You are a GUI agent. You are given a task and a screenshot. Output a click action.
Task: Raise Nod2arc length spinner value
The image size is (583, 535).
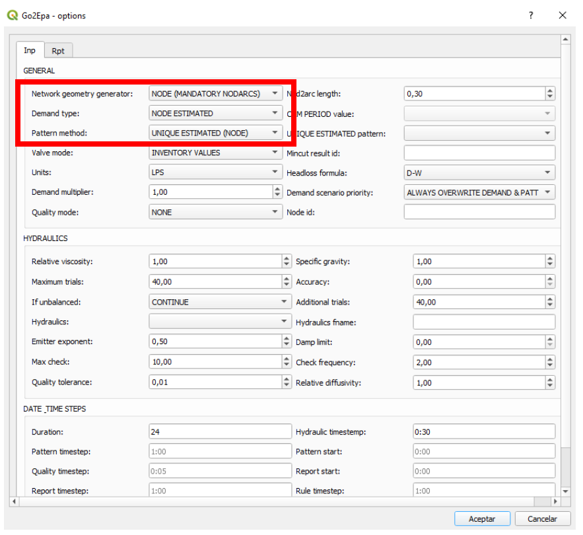(x=550, y=90)
